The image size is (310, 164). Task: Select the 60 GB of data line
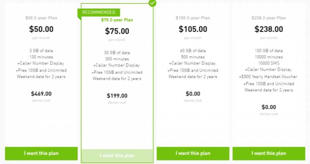[x=193, y=50]
